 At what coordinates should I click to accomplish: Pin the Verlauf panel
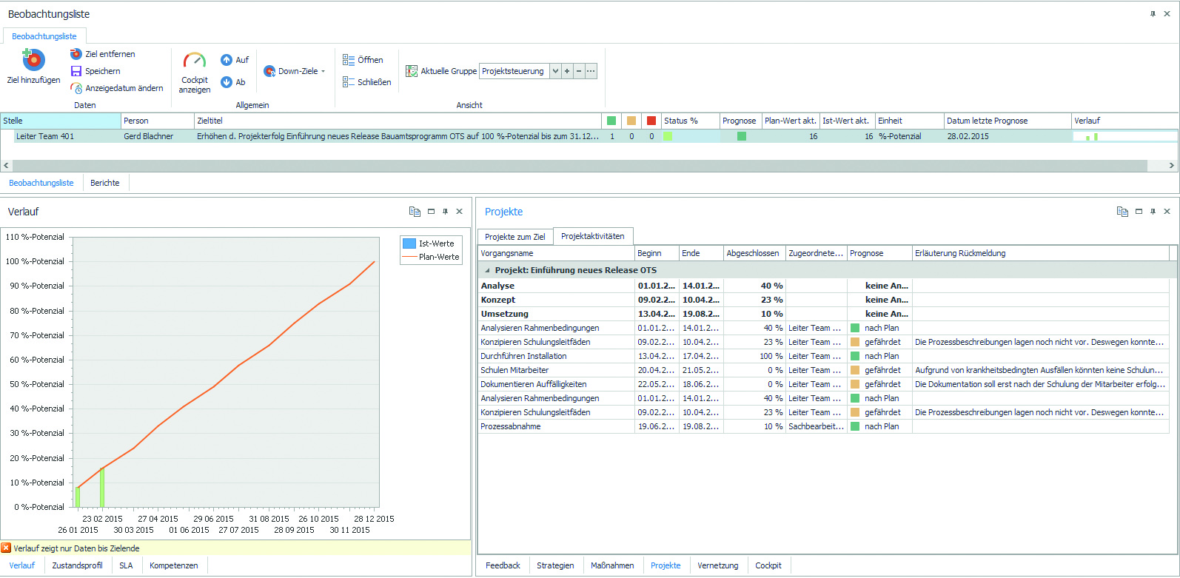[445, 212]
